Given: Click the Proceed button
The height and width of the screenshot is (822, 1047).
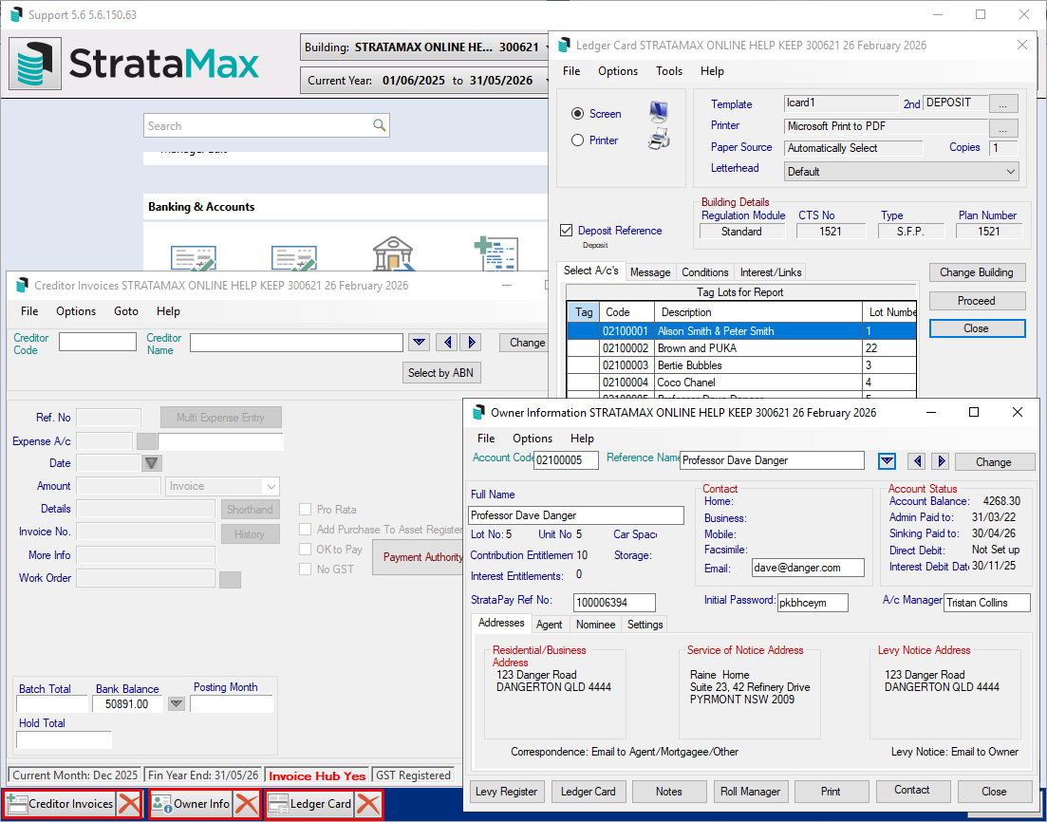Looking at the screenshot, I should pyautogui.click(x=977, y=301).
